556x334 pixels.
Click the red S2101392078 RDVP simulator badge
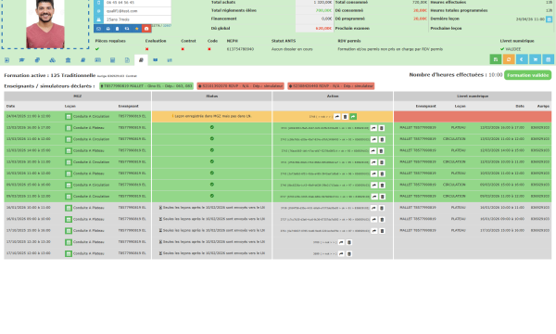coord(240,86)
